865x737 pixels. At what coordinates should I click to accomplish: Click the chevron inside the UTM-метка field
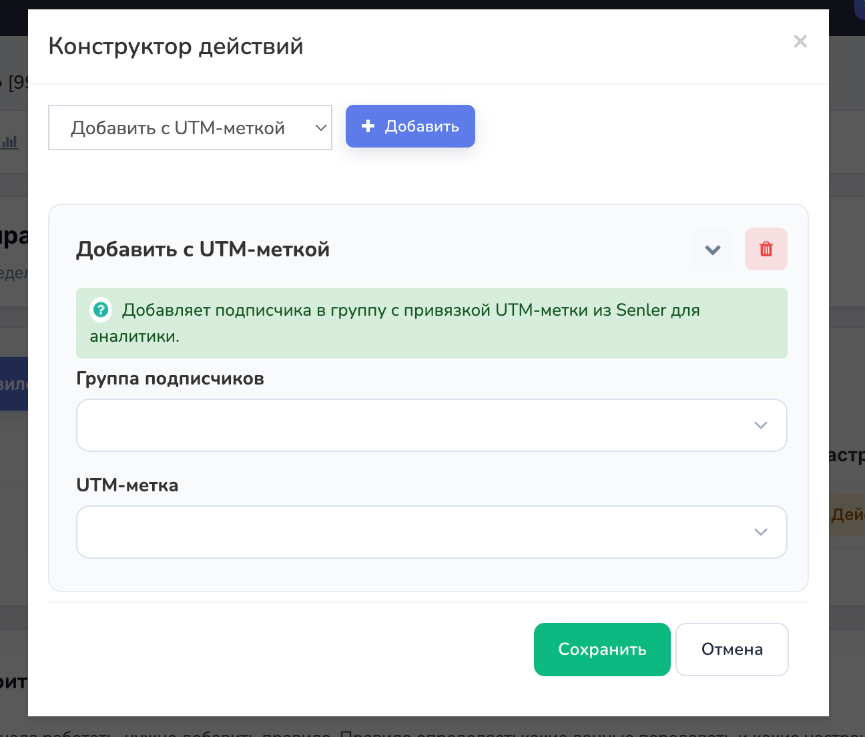coord(761,532)
